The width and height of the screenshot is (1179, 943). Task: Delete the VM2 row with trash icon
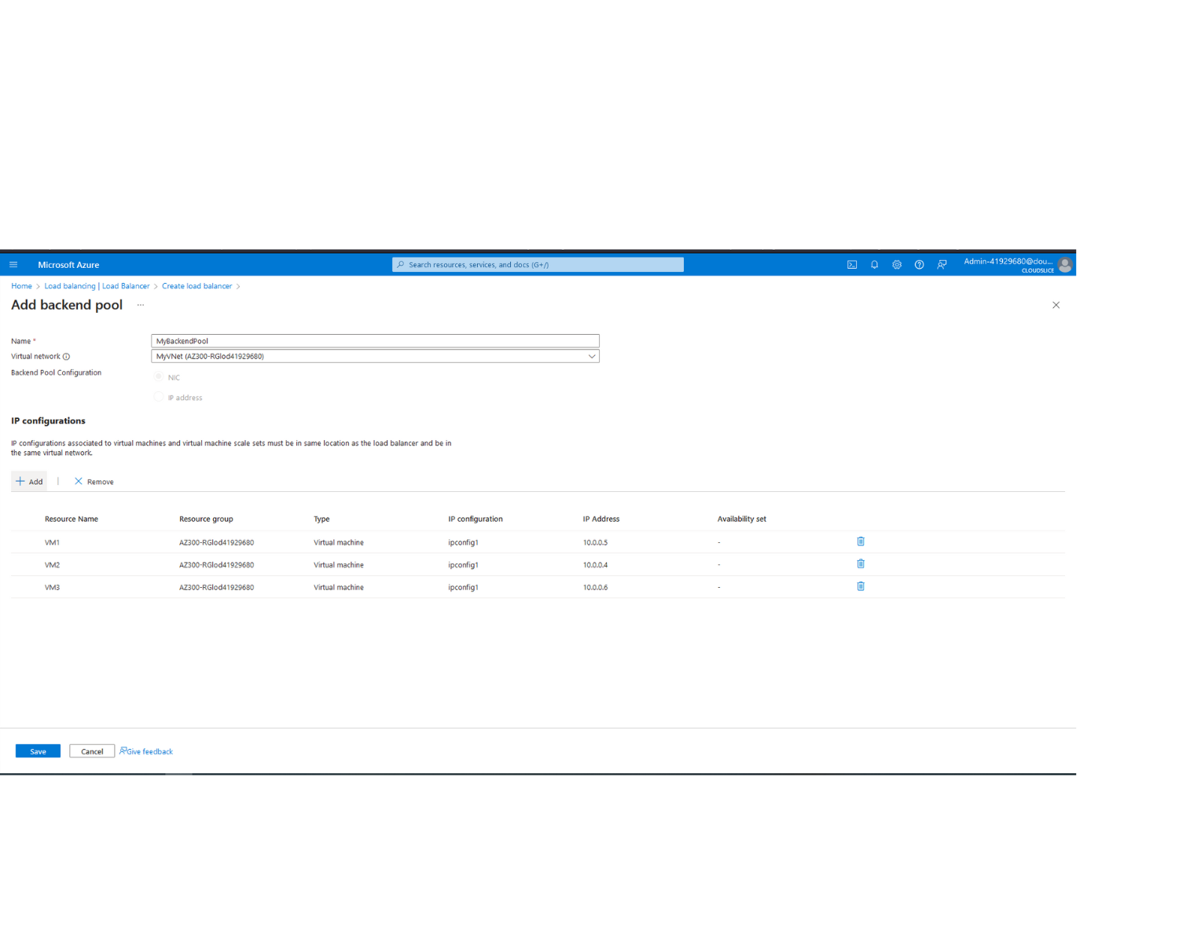pos(861,563)
